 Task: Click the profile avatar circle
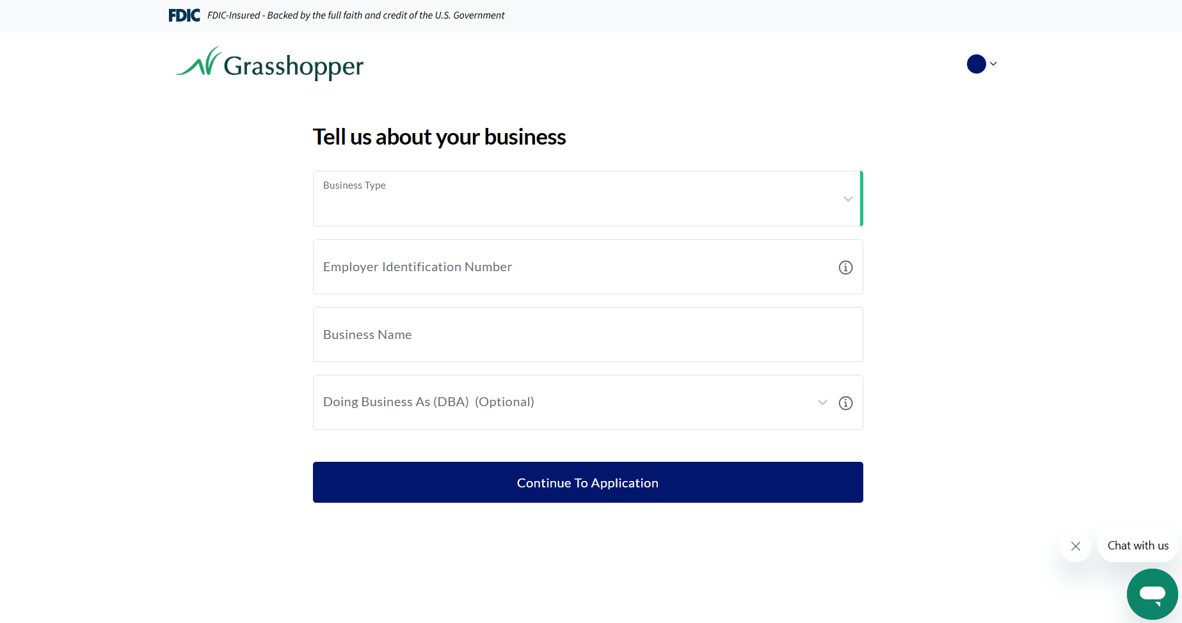976,64
